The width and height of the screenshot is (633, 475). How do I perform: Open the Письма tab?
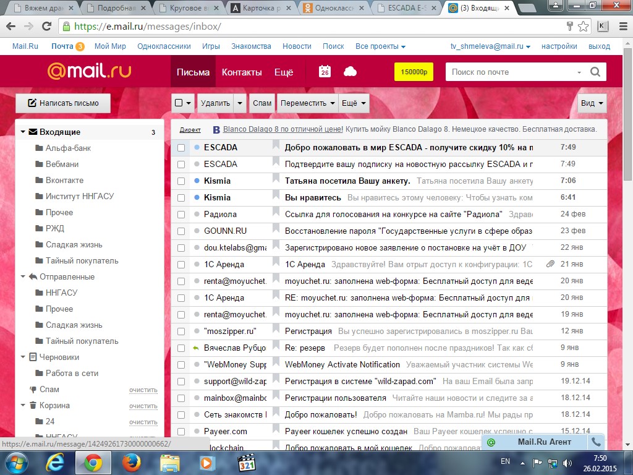193,72
